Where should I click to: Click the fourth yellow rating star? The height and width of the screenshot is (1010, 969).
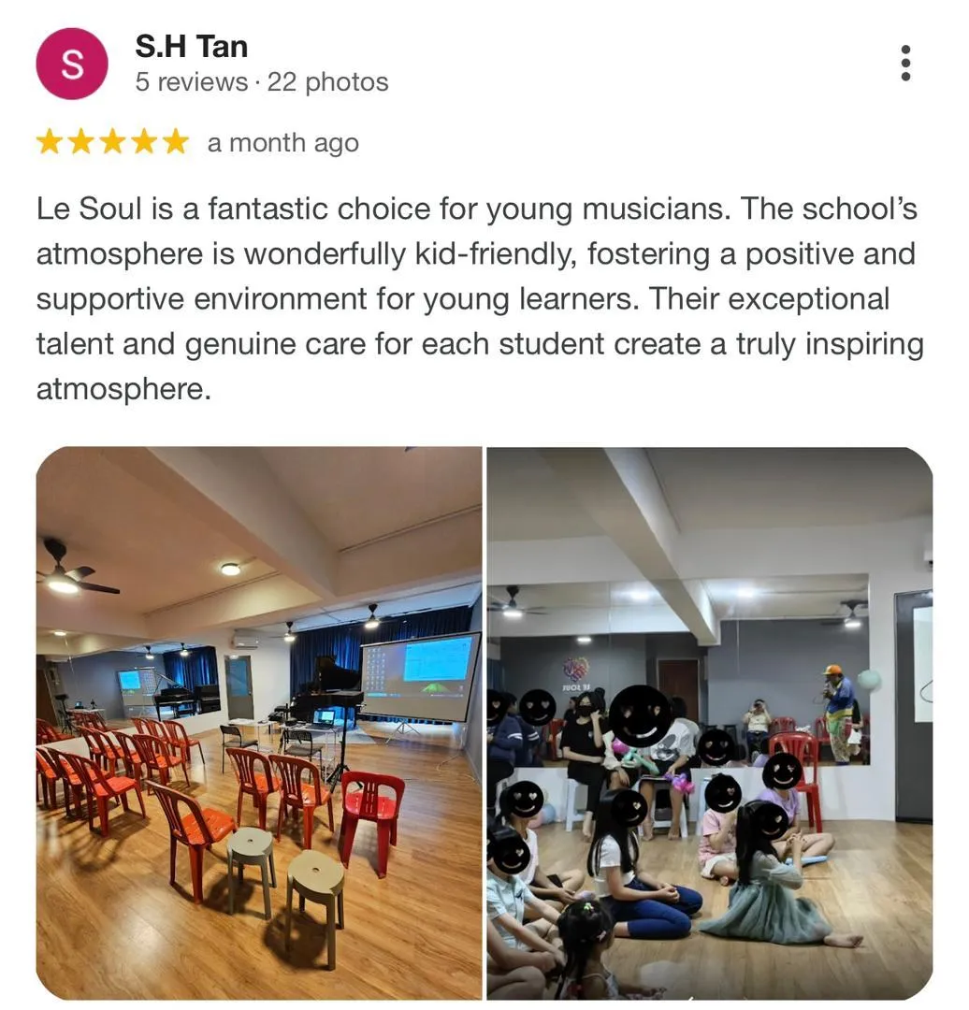pyautogui.click(x=144, y=142)
